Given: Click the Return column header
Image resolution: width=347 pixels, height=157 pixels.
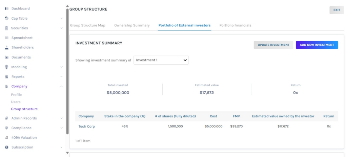Looking at the screenshot, I should click(x=329, y=116).
